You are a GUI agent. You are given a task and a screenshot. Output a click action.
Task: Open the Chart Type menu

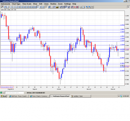coord(16,4)
